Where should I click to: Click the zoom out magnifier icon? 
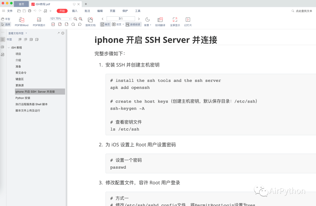(75, 19)
